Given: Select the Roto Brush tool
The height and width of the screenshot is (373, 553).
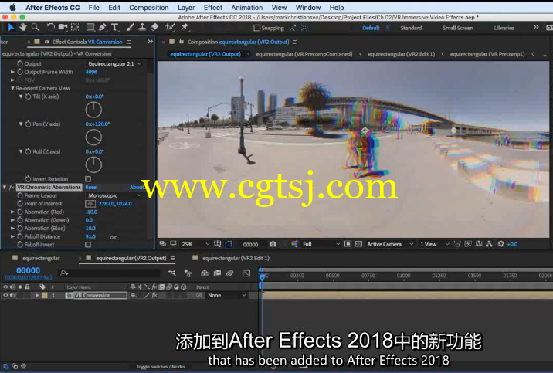Looking at the screenshot, I should click(170, 27).
